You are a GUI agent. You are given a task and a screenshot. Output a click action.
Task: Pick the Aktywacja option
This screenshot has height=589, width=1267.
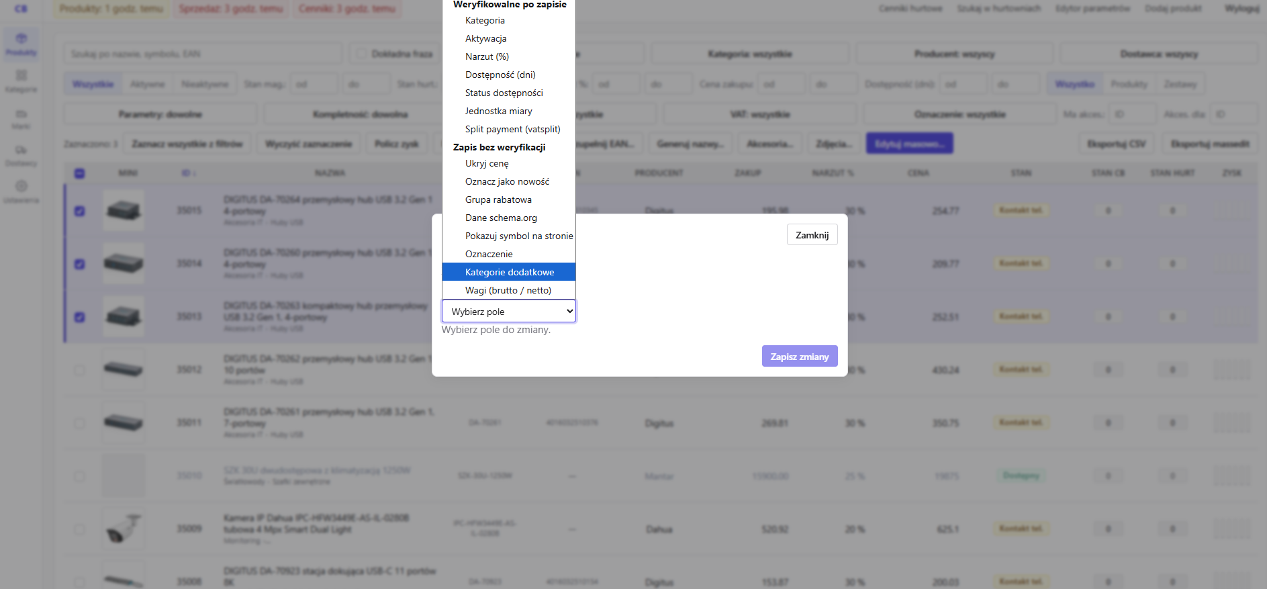[x=509, y=38]
